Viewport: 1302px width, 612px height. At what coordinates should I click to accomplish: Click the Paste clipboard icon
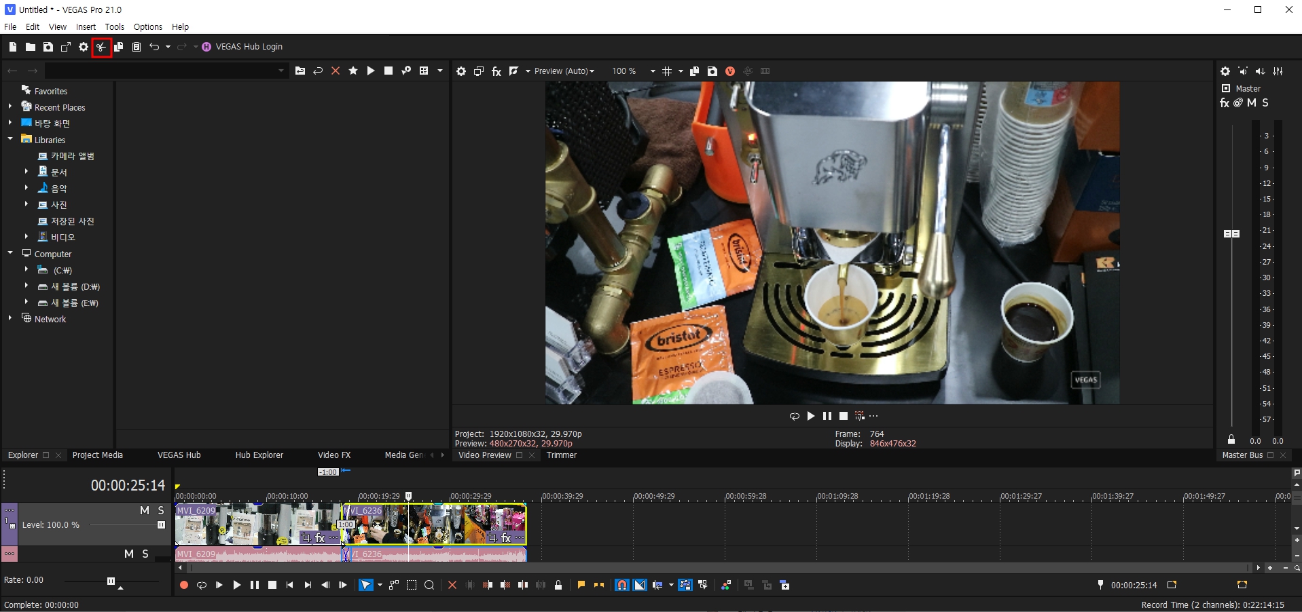tap(137, 47)
